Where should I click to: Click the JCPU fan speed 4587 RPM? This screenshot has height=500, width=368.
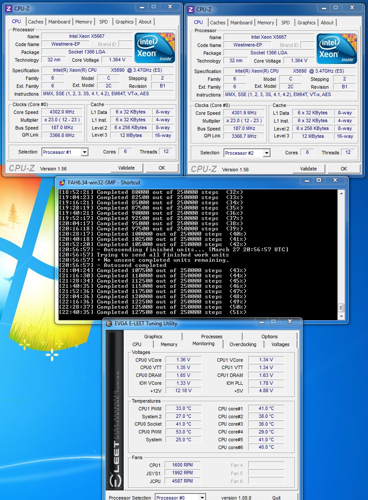click(x=182, y=481)
